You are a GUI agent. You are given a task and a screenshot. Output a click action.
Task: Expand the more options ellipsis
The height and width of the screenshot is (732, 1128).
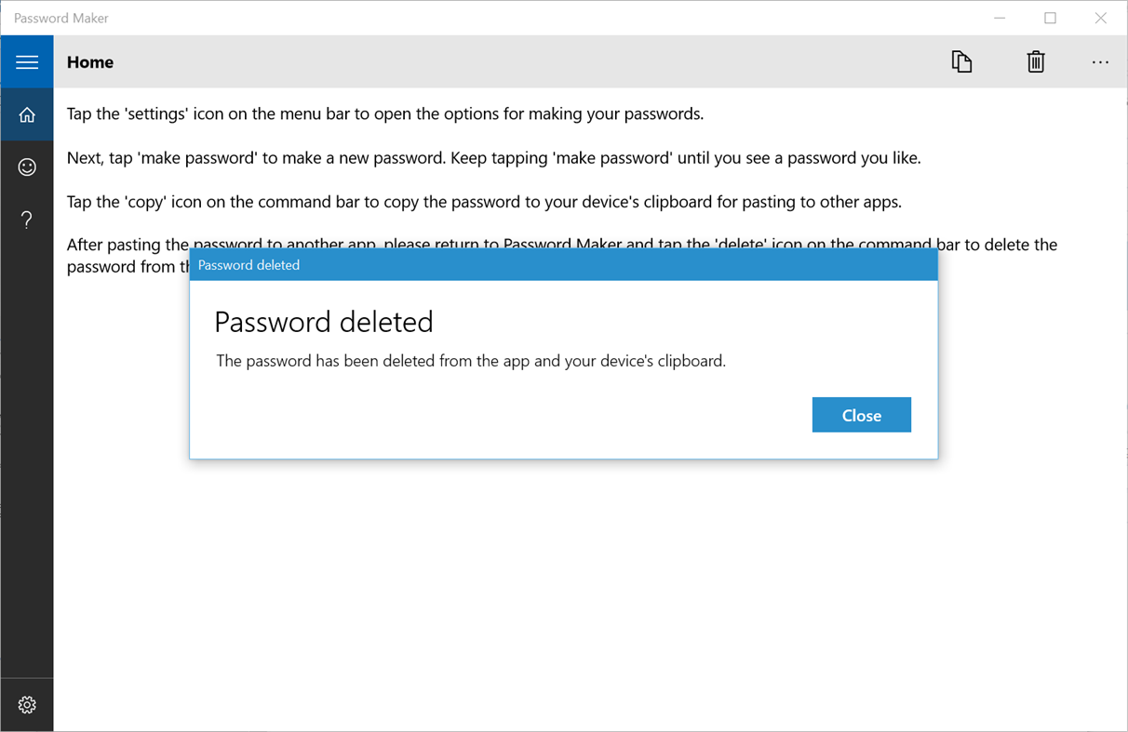pos(1100,62)
